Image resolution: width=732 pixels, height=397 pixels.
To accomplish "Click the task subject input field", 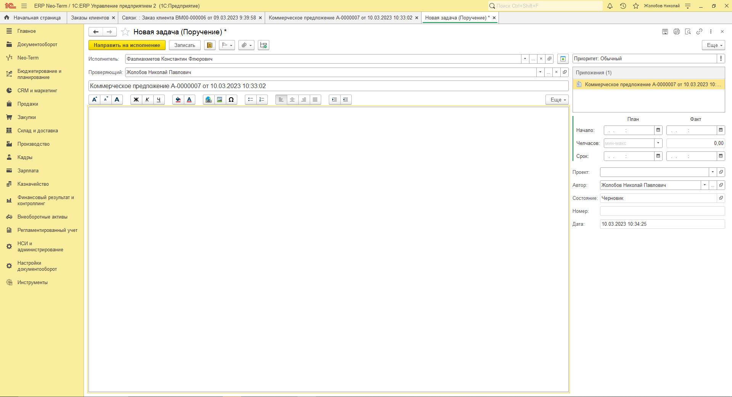I will tap(328, 86).
